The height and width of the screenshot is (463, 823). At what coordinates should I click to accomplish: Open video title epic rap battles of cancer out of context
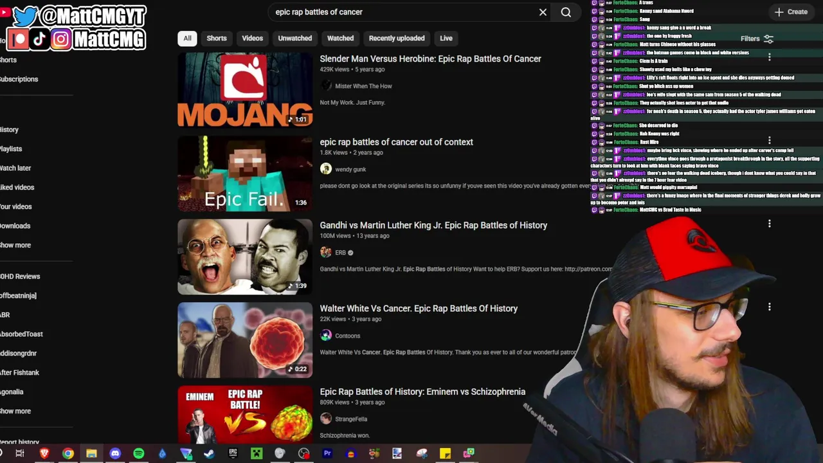coord(396,142)
